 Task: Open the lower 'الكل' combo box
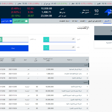(x=59, y=48)
